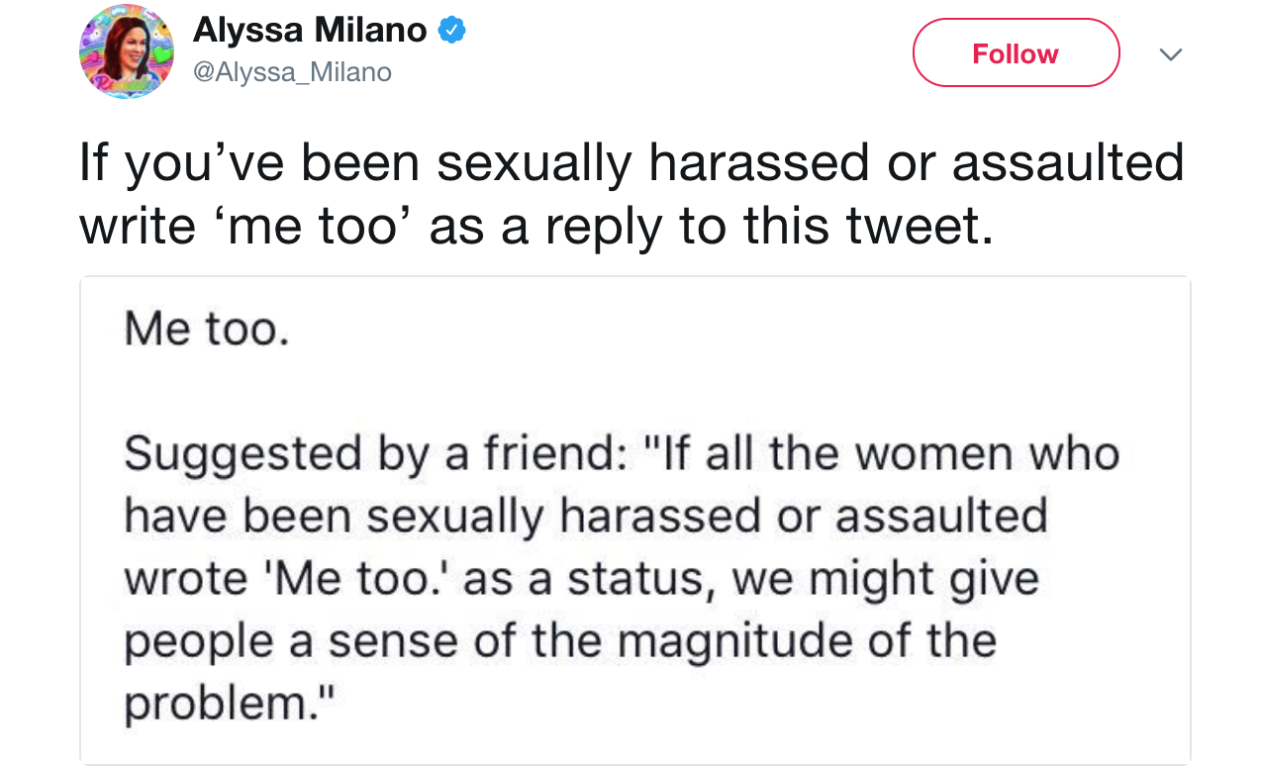This screenshot has height=770, width=1263.
Task: Click the word "problem." in the image
Action: pyautogui.click(x=229, y=702)
